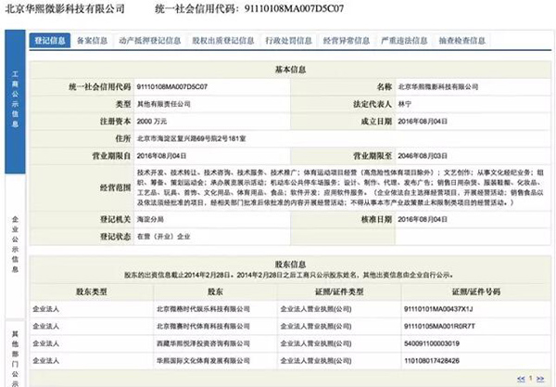Click license number 540091100003019
Screen dimensions: 556x387
pyautogui.click(x=432, y=343)
